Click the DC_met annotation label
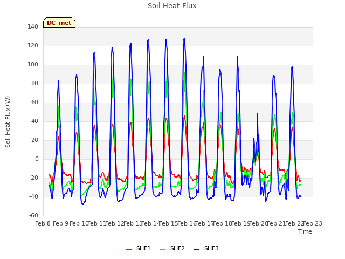Image resolution: width=345 pixels, height=259 pixels. point(59,23)
